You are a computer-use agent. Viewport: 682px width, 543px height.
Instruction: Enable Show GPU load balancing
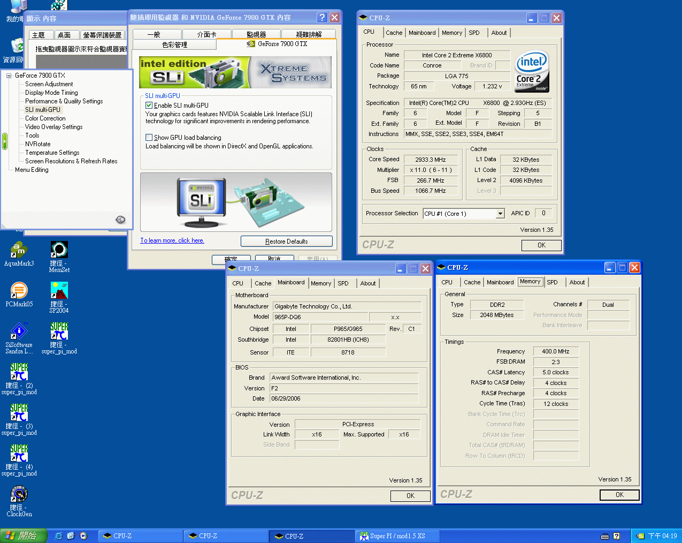click(149, 138)
